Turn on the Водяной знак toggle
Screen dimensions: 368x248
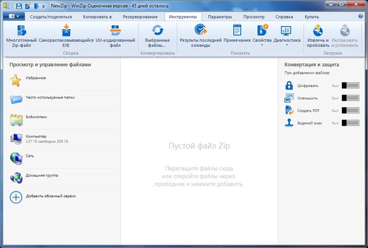pos(350,122)
